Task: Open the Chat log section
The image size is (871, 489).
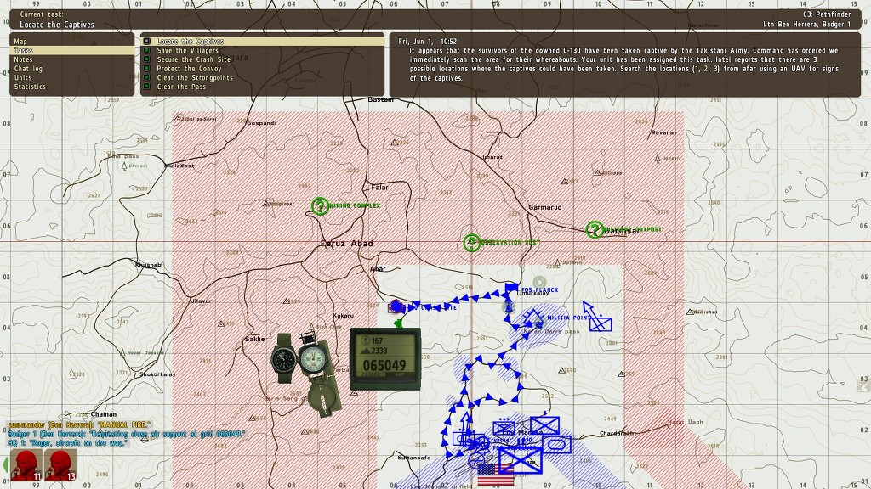Action: pos(27,69)
